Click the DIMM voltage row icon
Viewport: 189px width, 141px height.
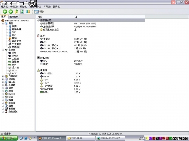(x=41, y=92)
